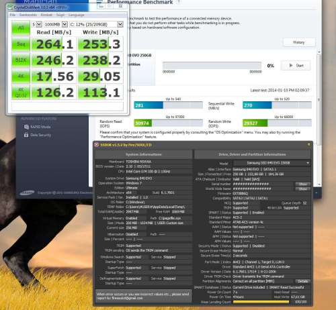Open Partition Alignment Details

pos(302,281)
